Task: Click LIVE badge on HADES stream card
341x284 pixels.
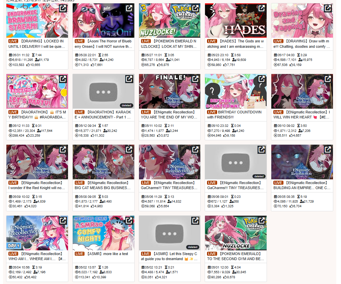Action: 212,41
